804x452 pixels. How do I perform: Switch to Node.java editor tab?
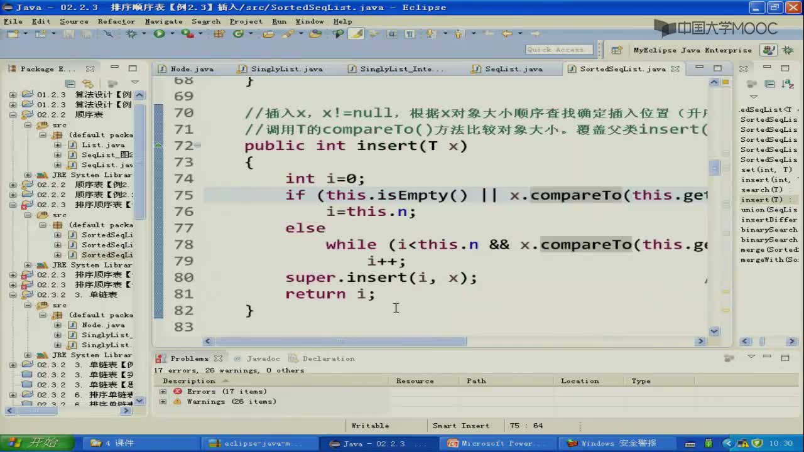[x=187, y=69]
